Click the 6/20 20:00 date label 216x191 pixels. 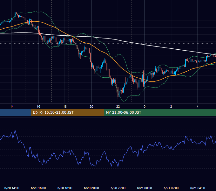(91, 188)
